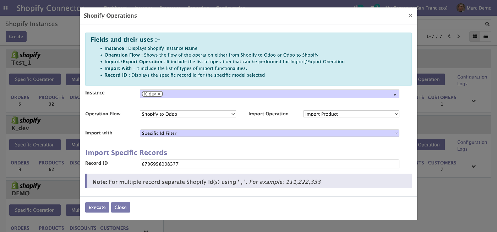Click the 'Fields and their uses' heading

126,40
